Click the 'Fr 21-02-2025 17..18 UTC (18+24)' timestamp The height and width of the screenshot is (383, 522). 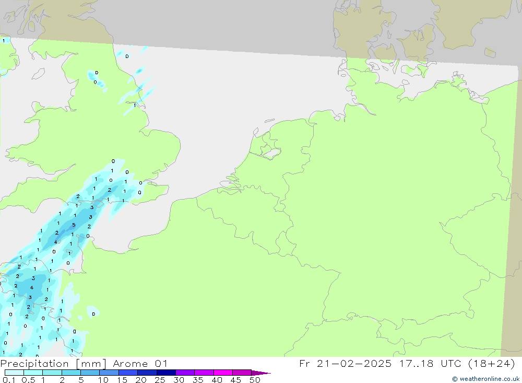coord(407,364)
